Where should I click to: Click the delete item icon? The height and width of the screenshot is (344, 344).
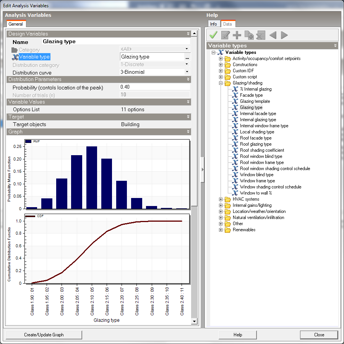coord(261,35)
